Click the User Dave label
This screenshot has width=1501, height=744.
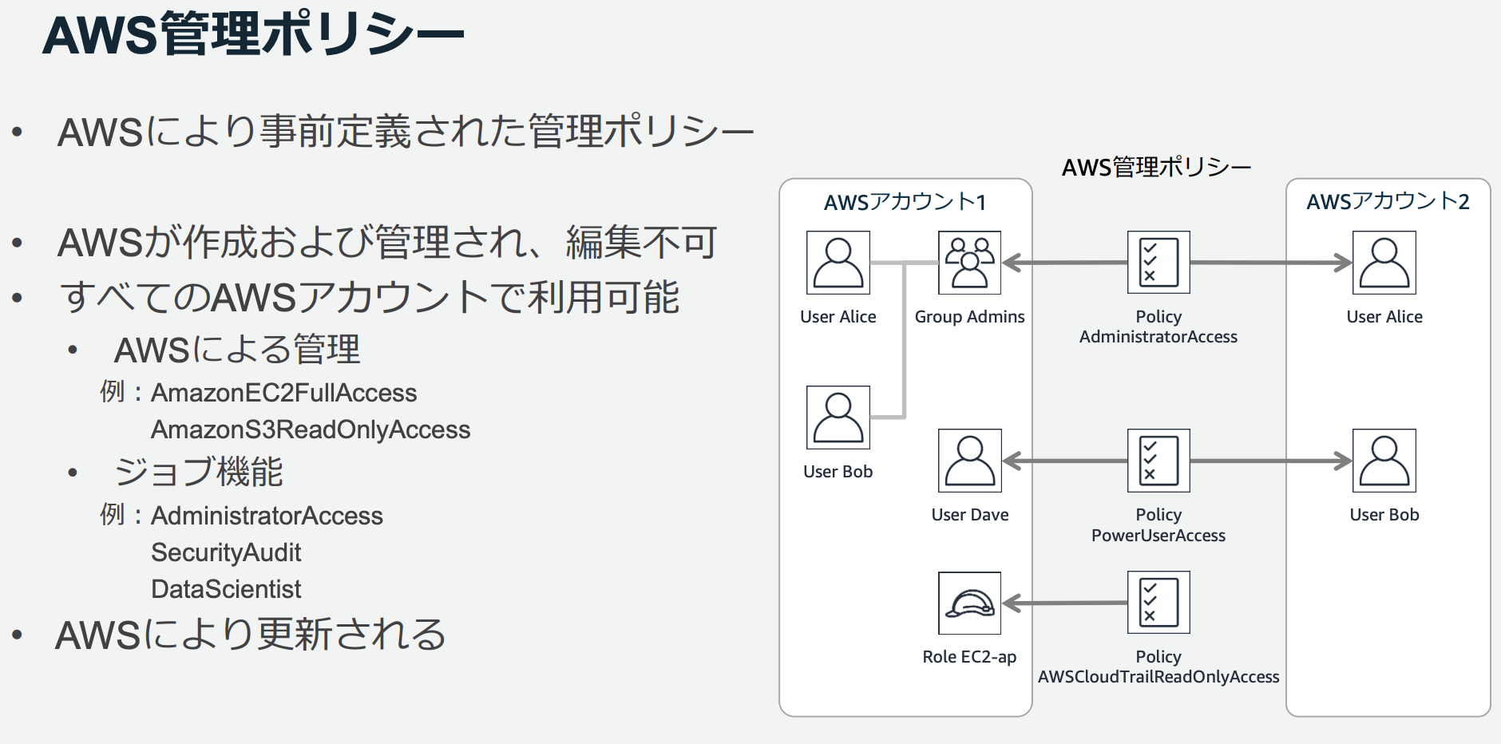coord(969,515)
